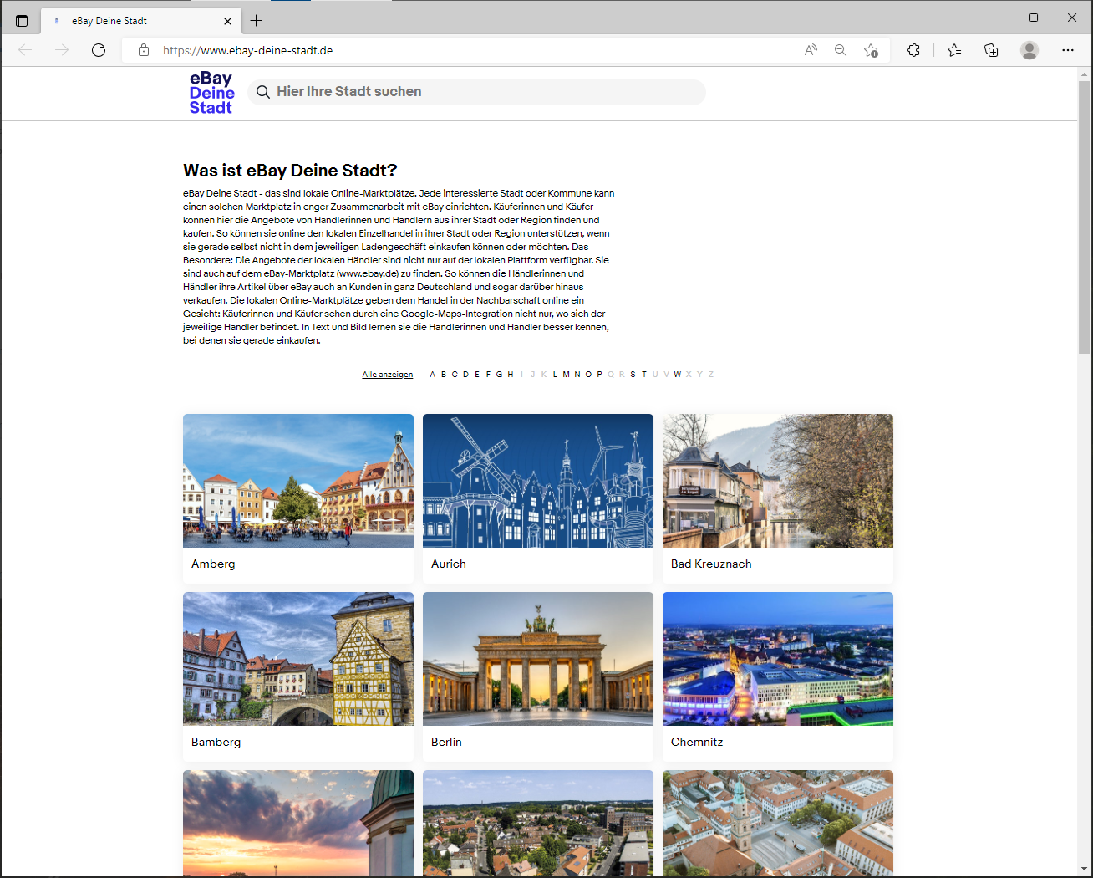Click the 'Alle anzeigen' link
The height and width of the screenshot is (878, 1093).
388,375
